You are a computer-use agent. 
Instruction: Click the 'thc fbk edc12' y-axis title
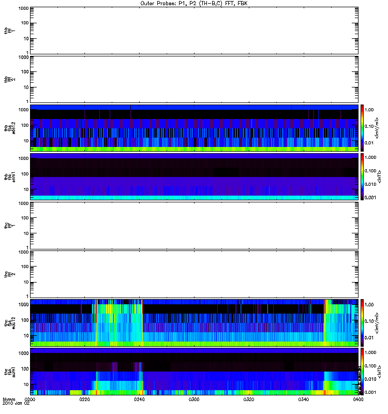(x=10, y=323)
